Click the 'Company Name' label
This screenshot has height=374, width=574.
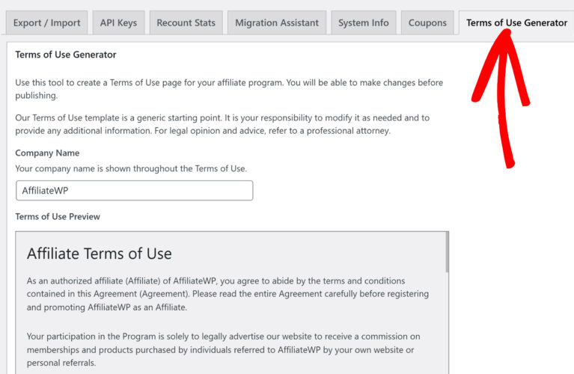click(47, 153)
